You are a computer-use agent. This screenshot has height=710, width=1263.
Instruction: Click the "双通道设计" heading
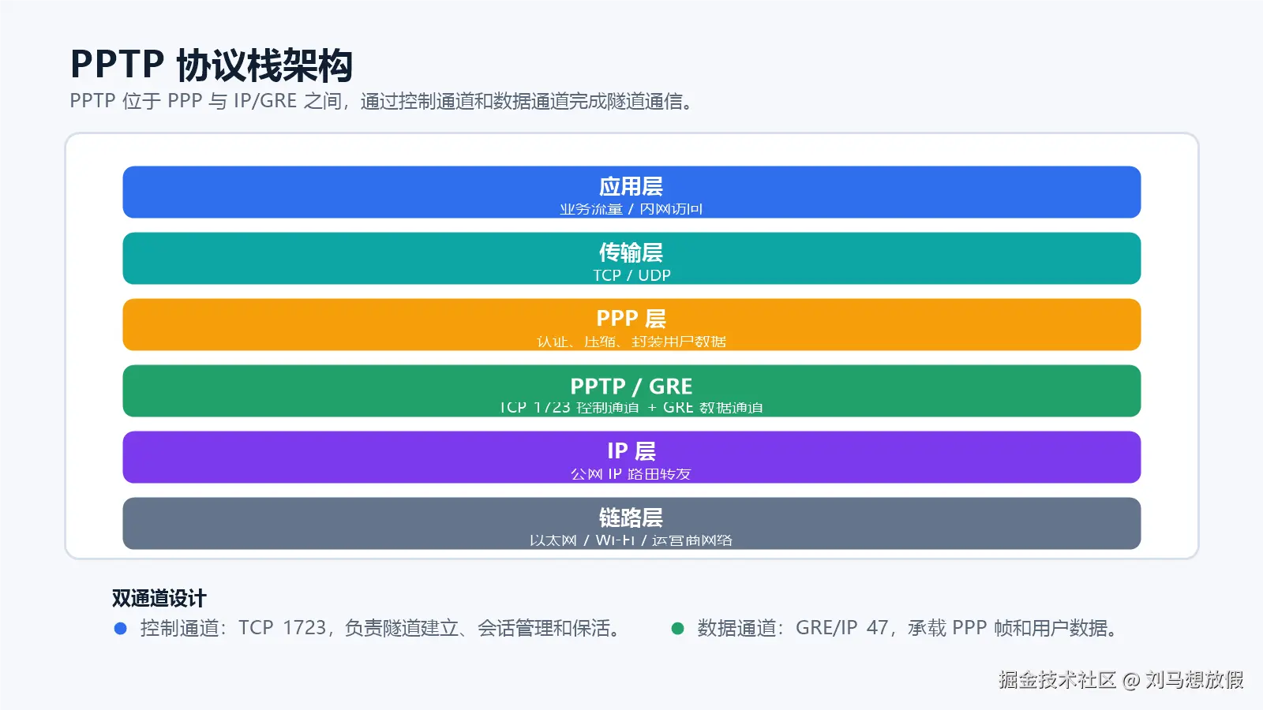tap(159, 598)
